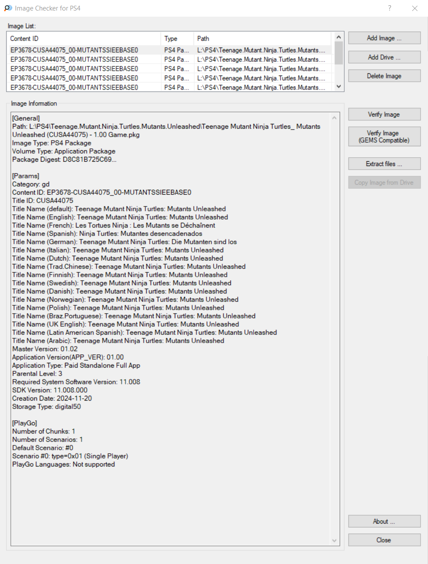The image size is (428, 564).
Task: Click the 'Storage Type: digital50' line
Action: pyautogui.click(x=47, y=407)
